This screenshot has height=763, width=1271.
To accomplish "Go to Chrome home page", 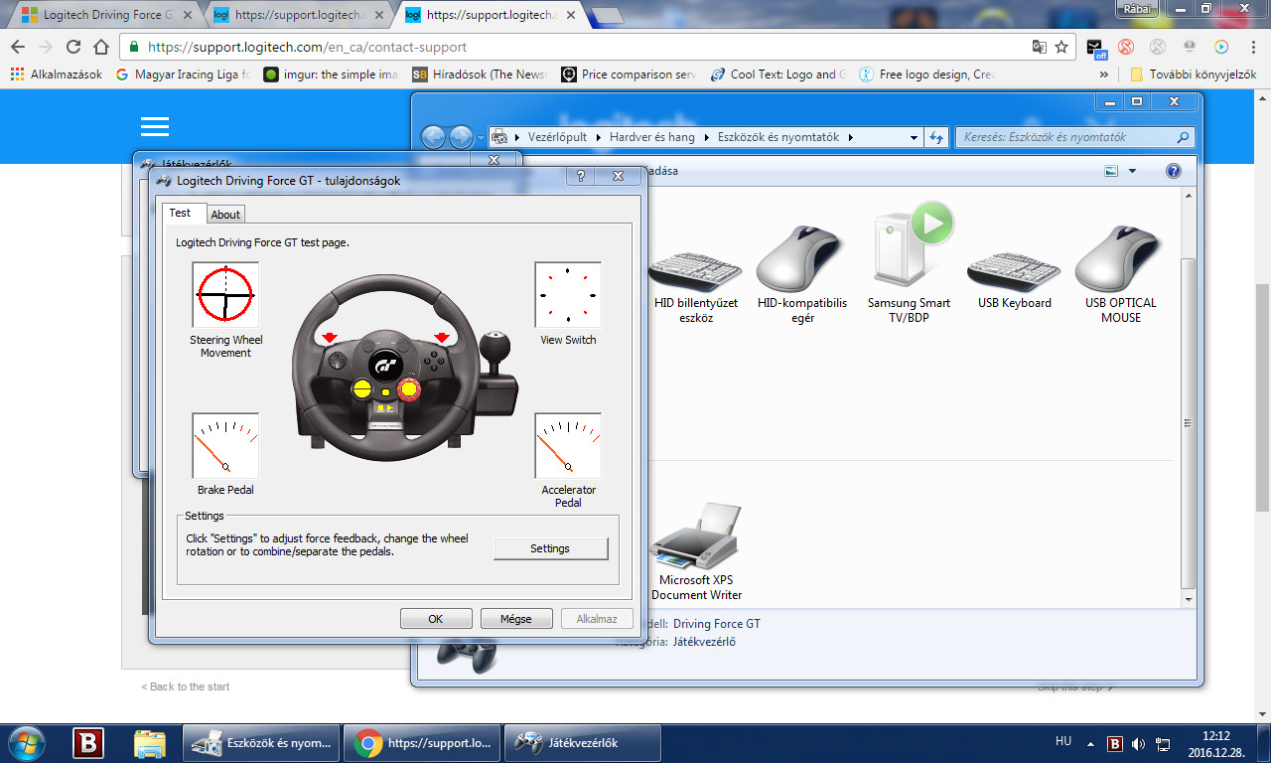I will click(x=101, y=47).
